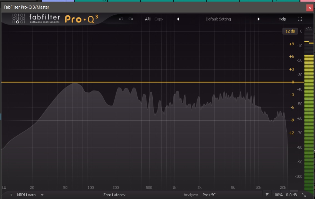Toggle full screen mode icon
Screen dimensions: 315x199
[x=300, y=19]
